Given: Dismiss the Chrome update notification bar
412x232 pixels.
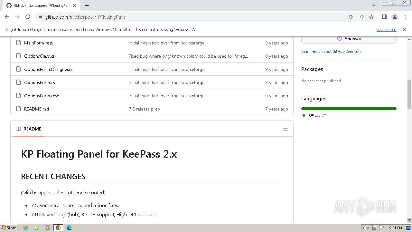Looking at the screenshot, I should 404,29.
